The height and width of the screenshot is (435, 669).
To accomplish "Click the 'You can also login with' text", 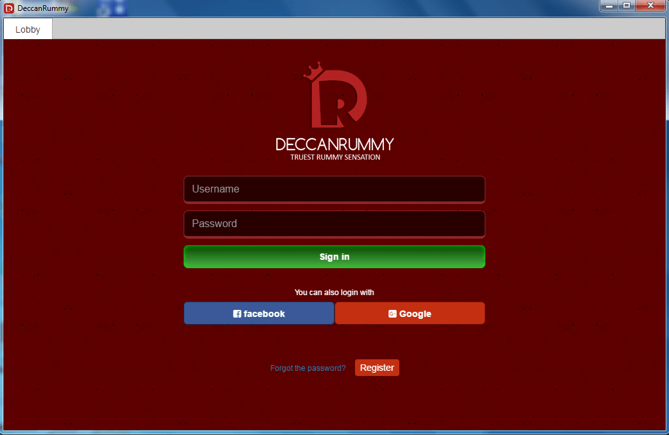I will click(x=334, y=293).
